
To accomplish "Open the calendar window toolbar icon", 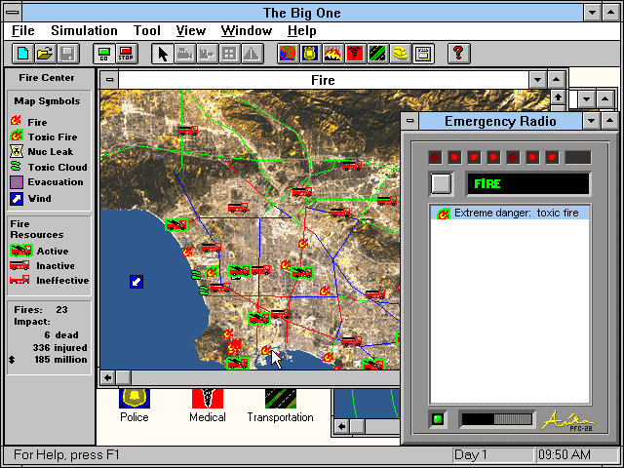I will pos(422,54).
